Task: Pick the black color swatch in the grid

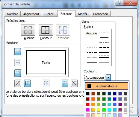Action: pos(88,94)
